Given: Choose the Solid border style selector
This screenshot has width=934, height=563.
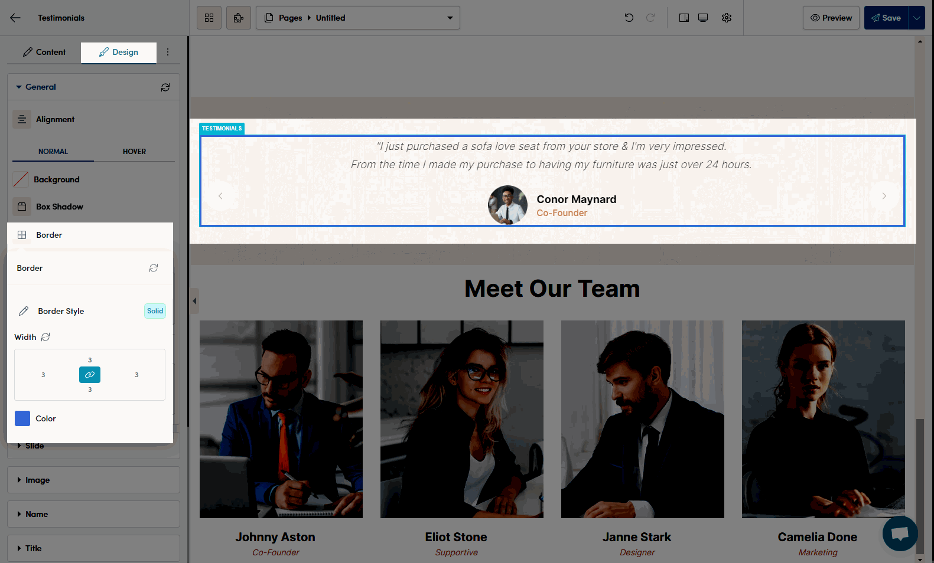Looking at the screenshot, I should tap(155, 311).
